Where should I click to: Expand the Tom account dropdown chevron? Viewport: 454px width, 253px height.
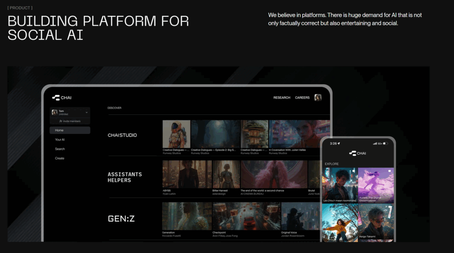(x=86, y=113)
